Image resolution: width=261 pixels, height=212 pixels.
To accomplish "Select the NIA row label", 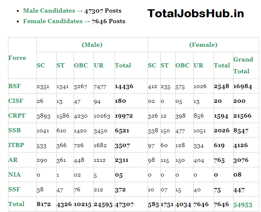I will (14, 174).
